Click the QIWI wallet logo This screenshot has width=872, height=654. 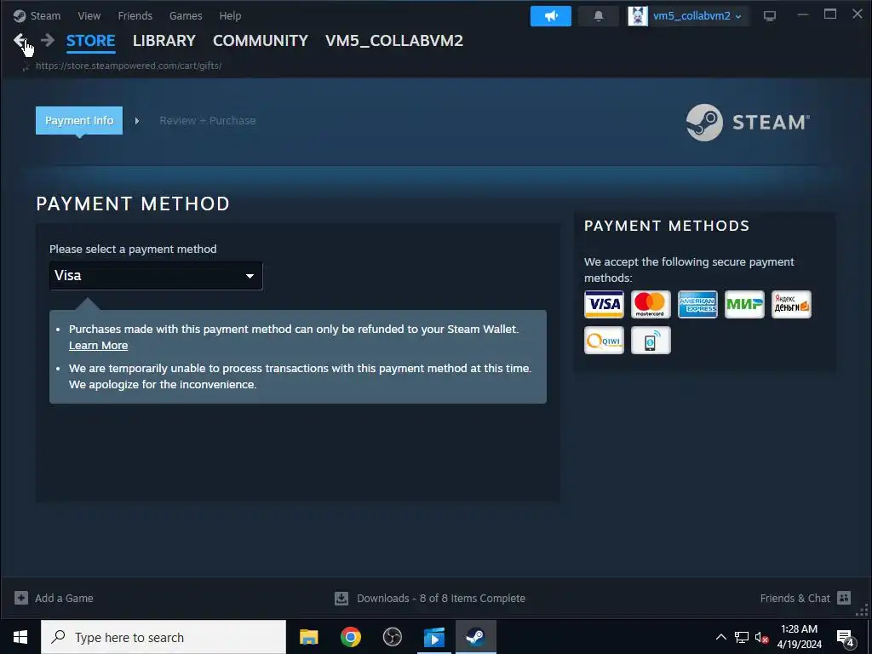[x=604, y=341]
